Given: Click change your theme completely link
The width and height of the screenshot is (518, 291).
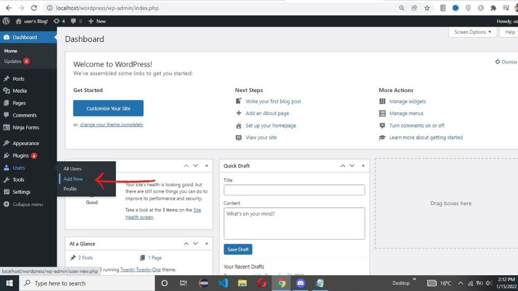Looking at the screenshot, I should pyautogui.click(x=112, y=125).
